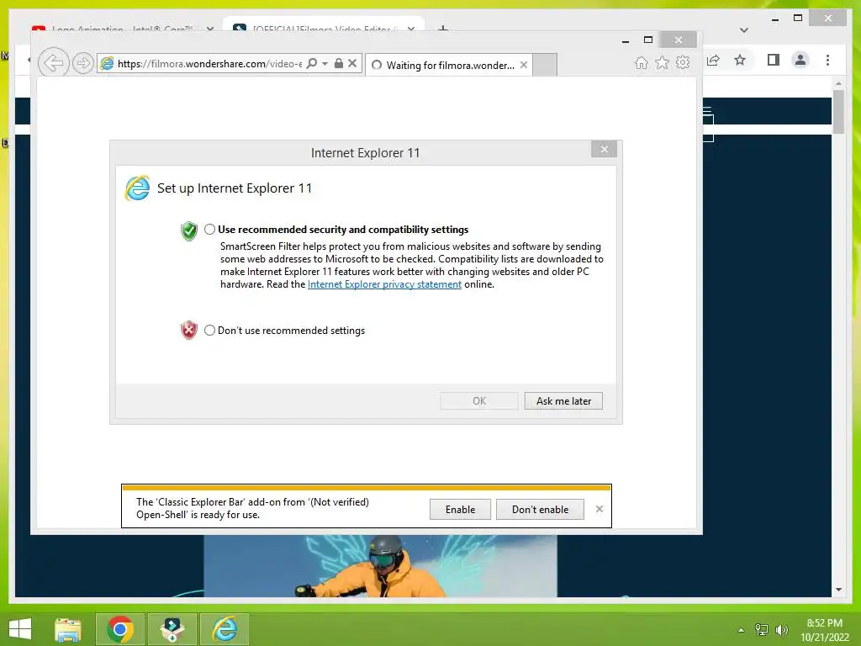Open Internet Explorer Favorites star

663,62
